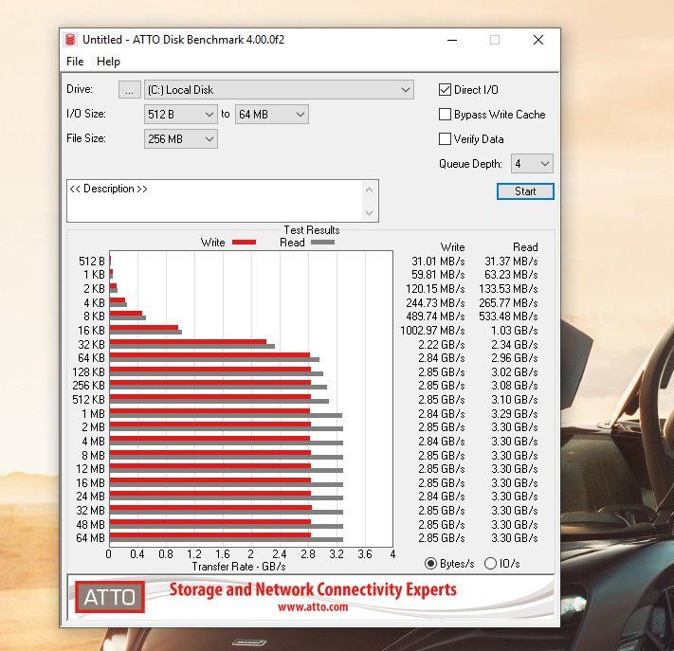Select the Bytes/s radio button
This screenshot has width=674, height=651.
point(430,563)
